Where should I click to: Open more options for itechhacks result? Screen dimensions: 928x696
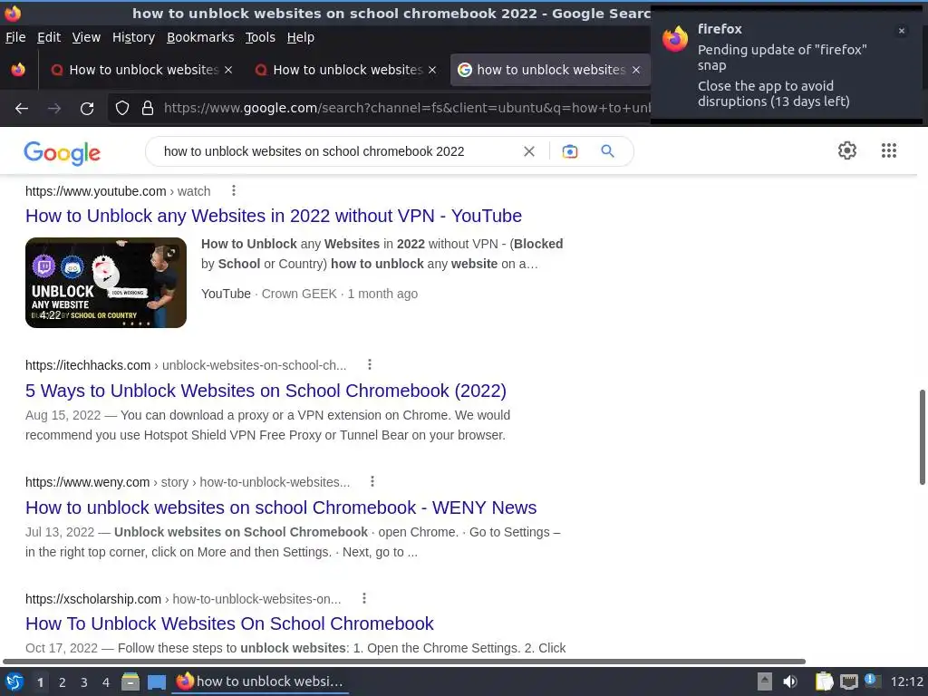370,364
